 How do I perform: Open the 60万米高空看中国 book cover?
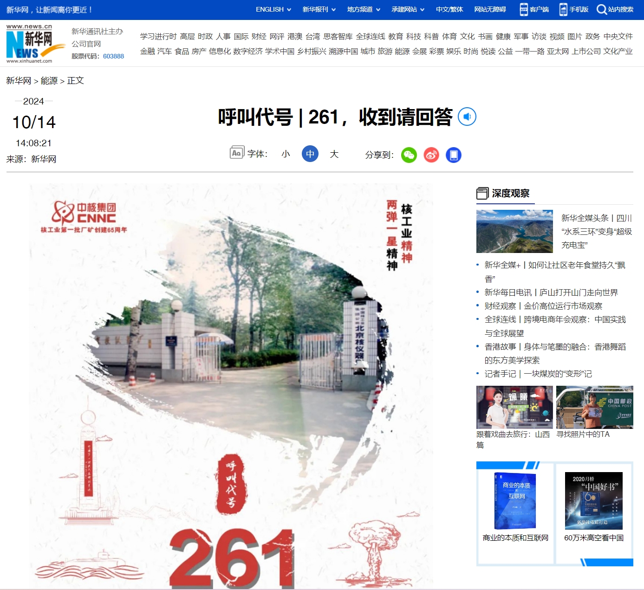(594, 501)
